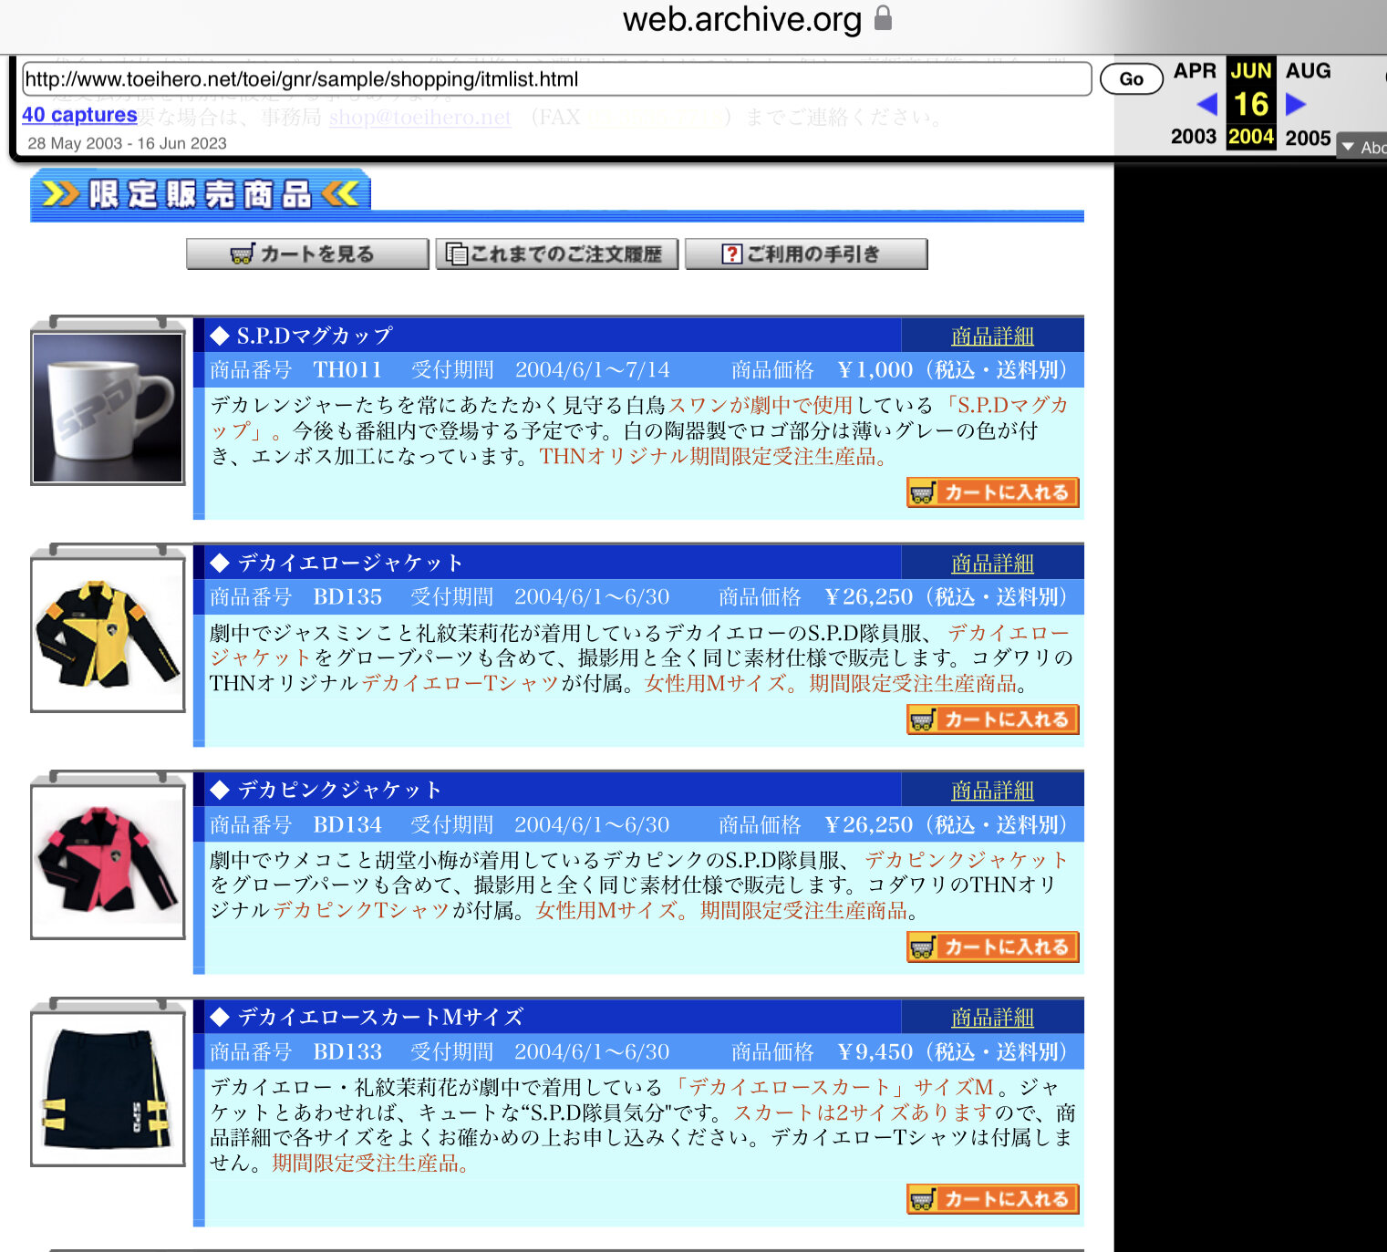Screen dimensions: 1387x1252
Task: Open 商品詳細 for デカイエロージャケット
Action: [x=992, y=564]
